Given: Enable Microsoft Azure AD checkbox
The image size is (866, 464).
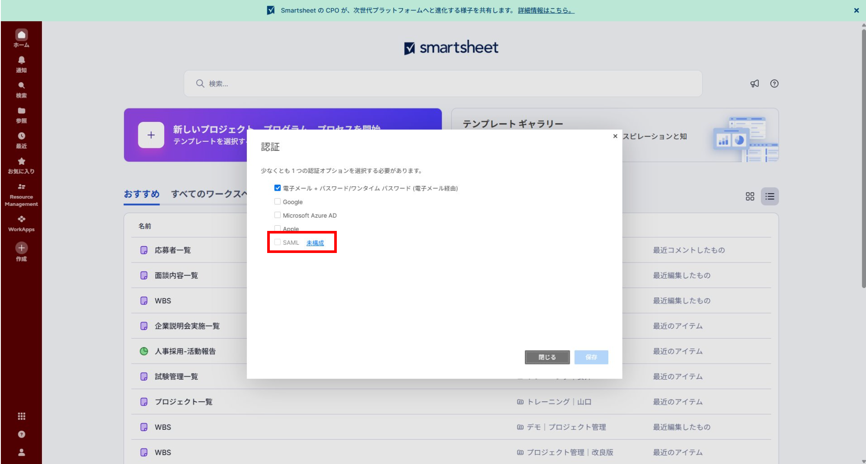Looking at the screenshot, I should [278, 215].
